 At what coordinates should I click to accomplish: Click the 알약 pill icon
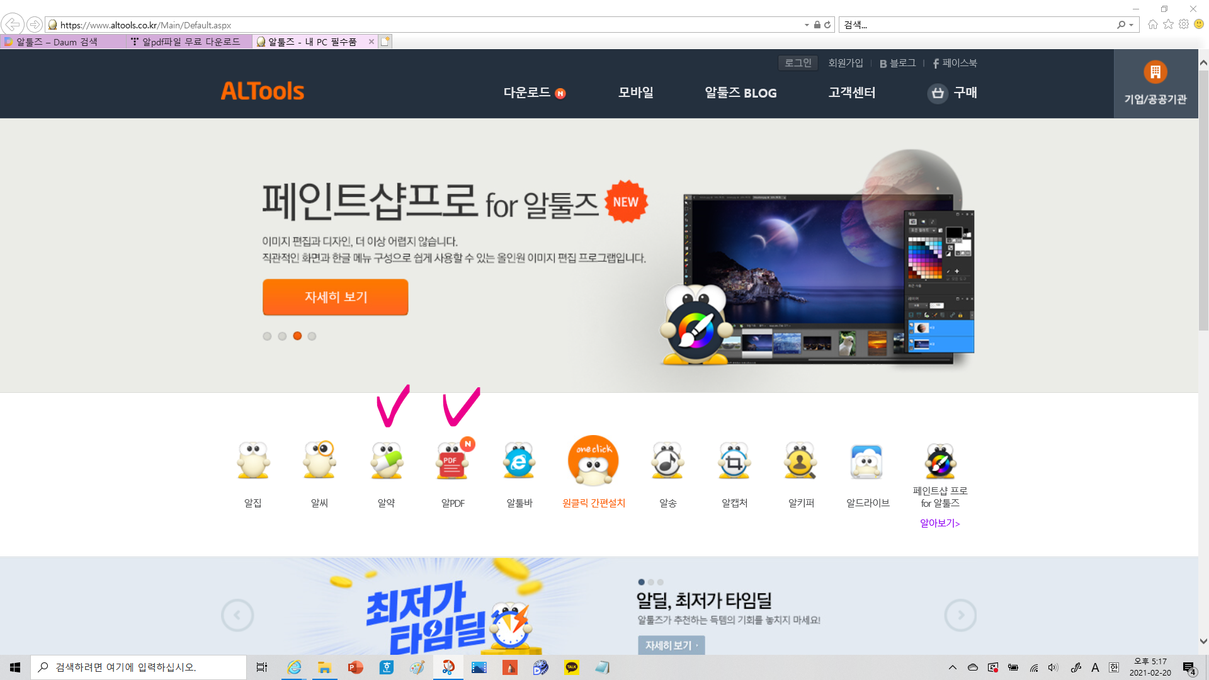click(x=386, y=462)
